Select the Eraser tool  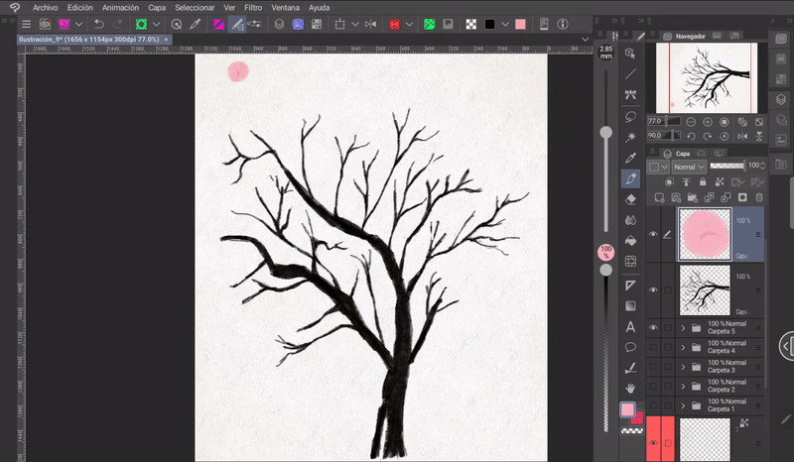tap(630, 199)
